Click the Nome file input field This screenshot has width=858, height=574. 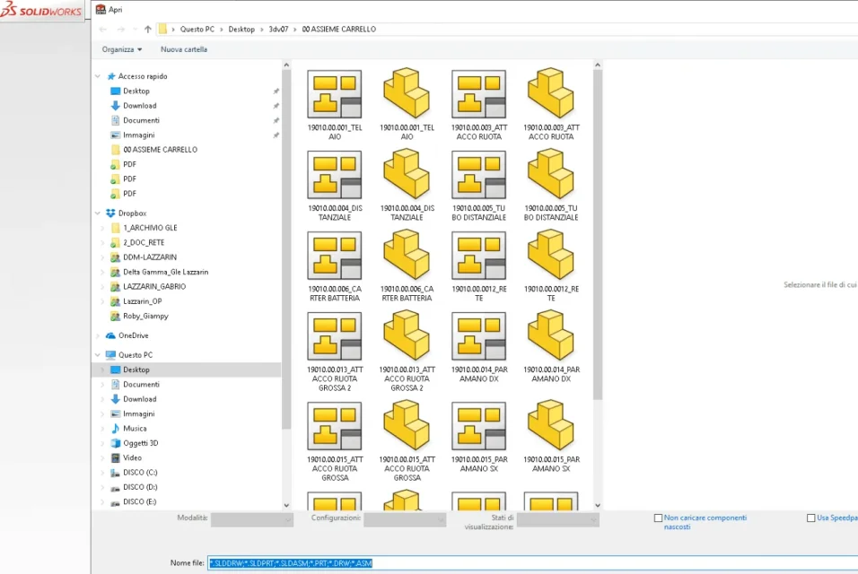(x=532, y=563)
